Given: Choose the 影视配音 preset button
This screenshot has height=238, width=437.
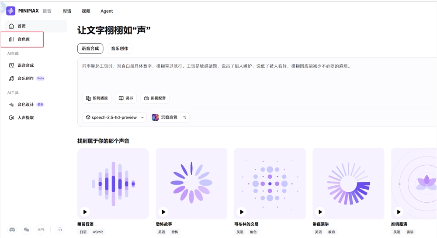Looking at the screenshot, I should coord(155,98).
